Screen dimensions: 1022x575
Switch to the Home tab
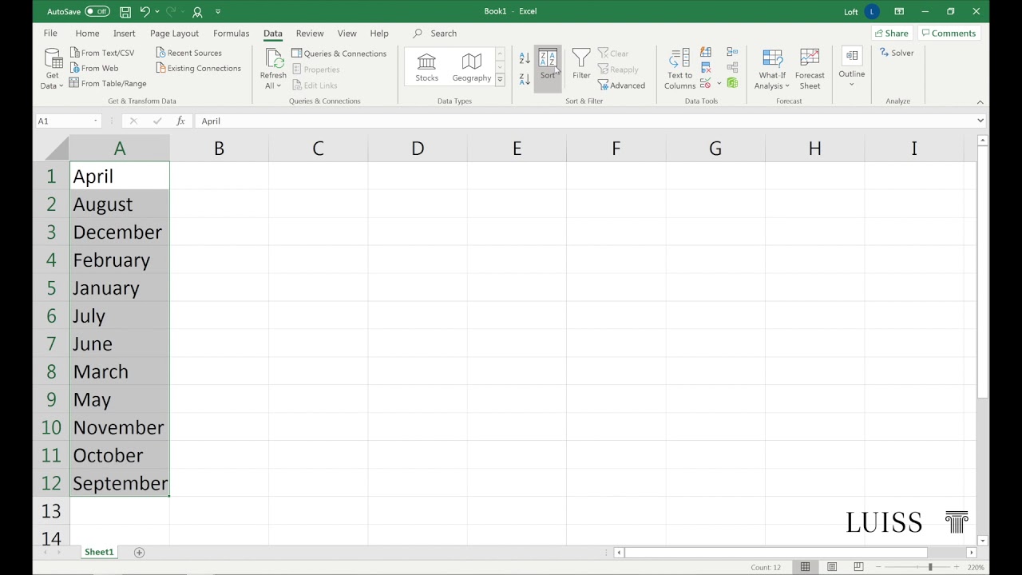87,34
